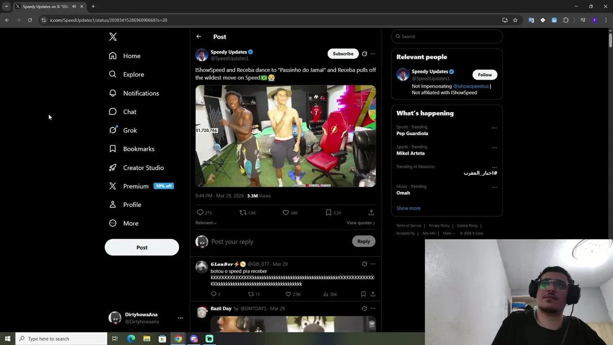This screenshot has height=345, width=613.
Task: Open Chat in sidebar
Action: pyautogui.click(x=123, y=112)
